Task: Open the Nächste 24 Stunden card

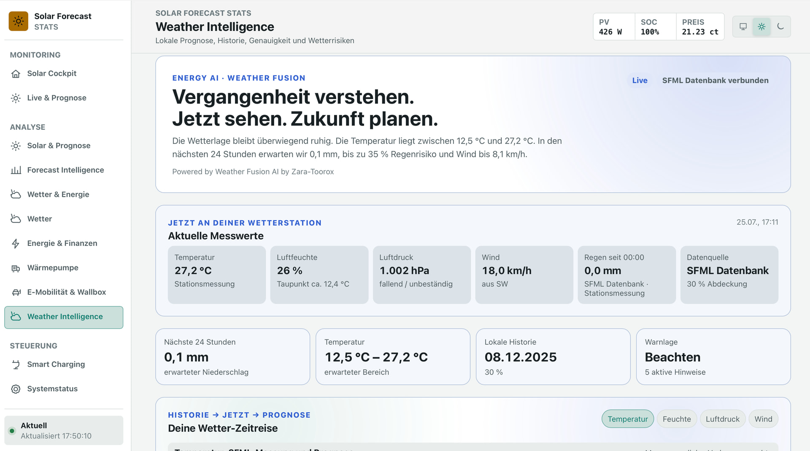Action: click(233, 357)
